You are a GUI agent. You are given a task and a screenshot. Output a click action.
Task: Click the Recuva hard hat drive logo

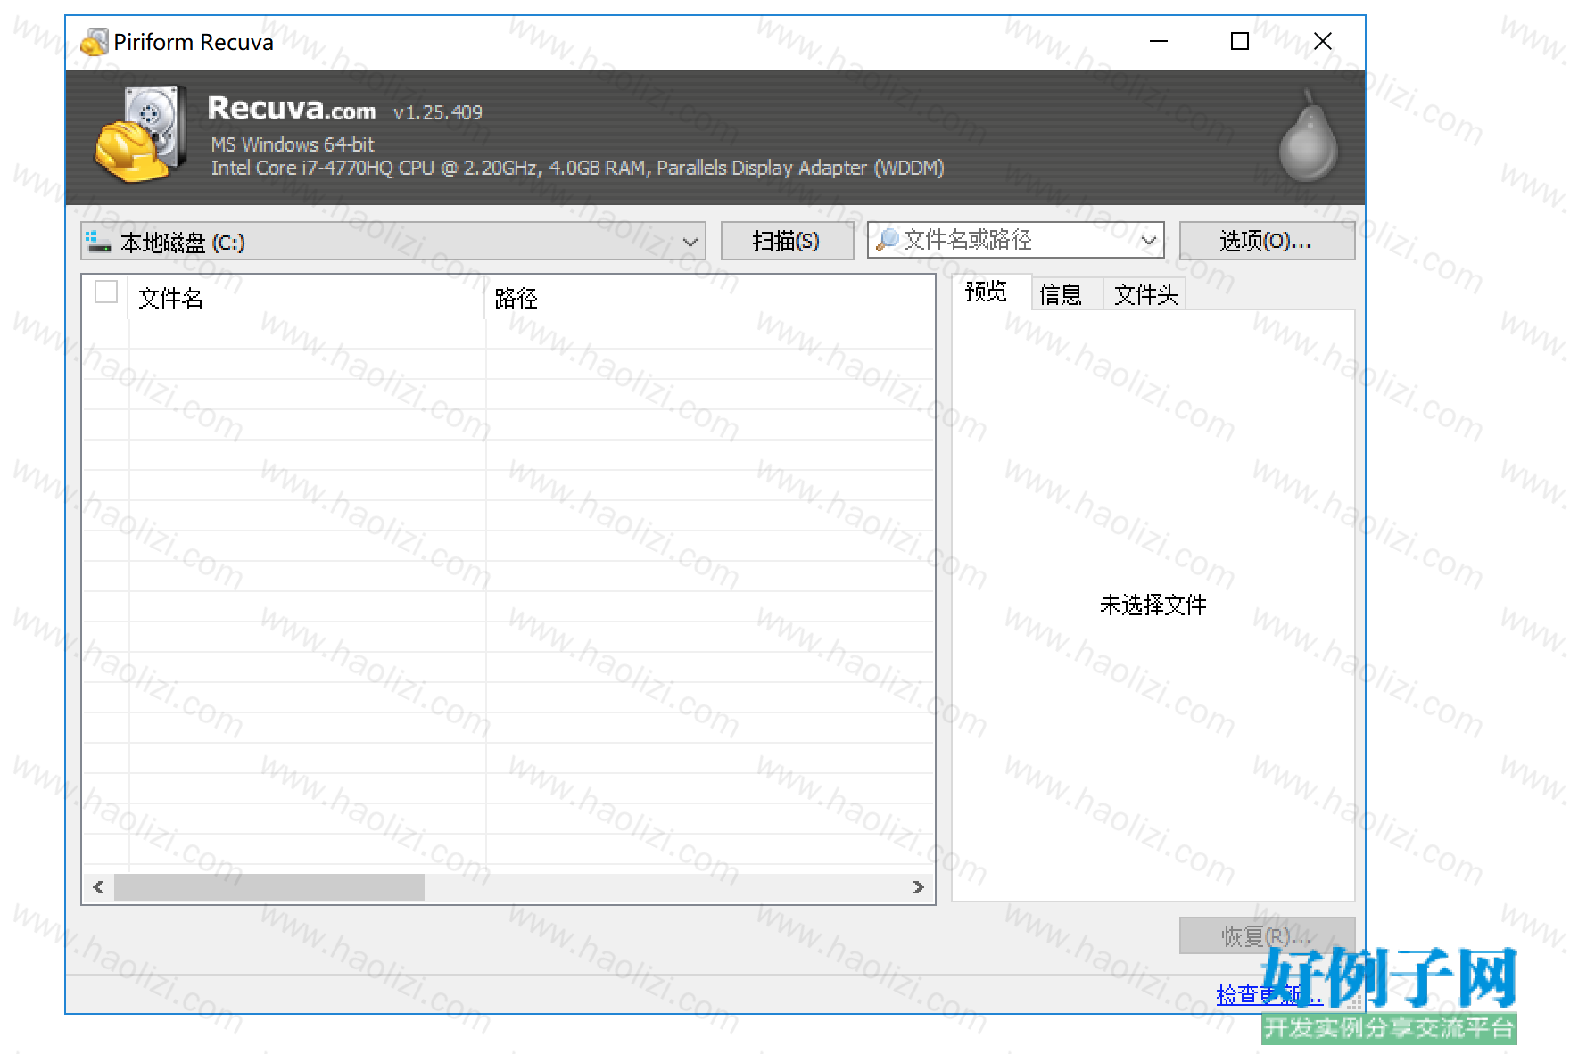pyautogui.click(x=141, y=134)
